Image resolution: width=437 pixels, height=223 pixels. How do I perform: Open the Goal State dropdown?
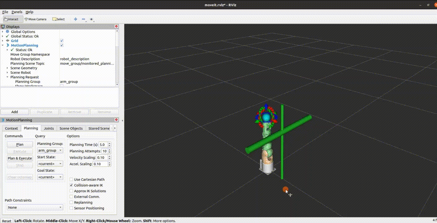50,177
